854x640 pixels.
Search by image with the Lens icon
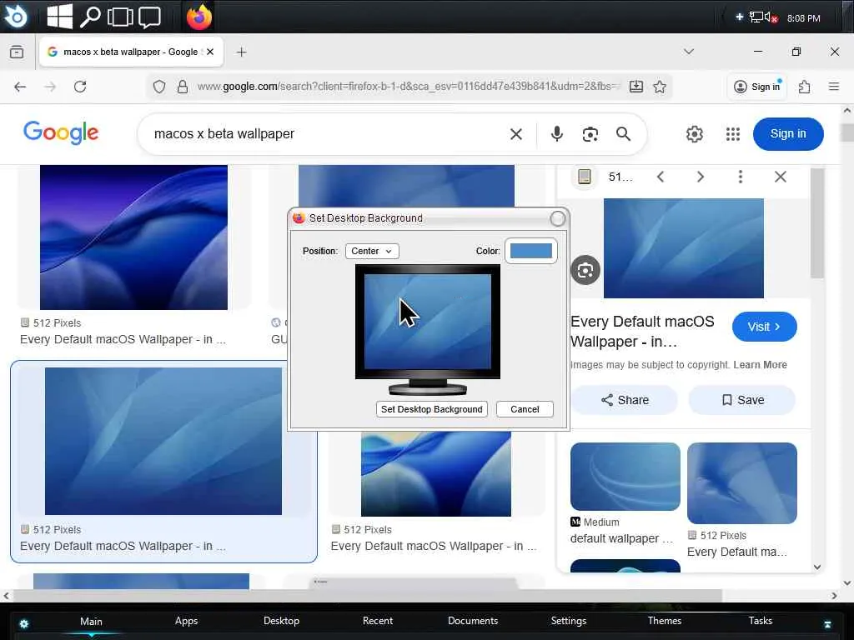(x=590, y=134)
